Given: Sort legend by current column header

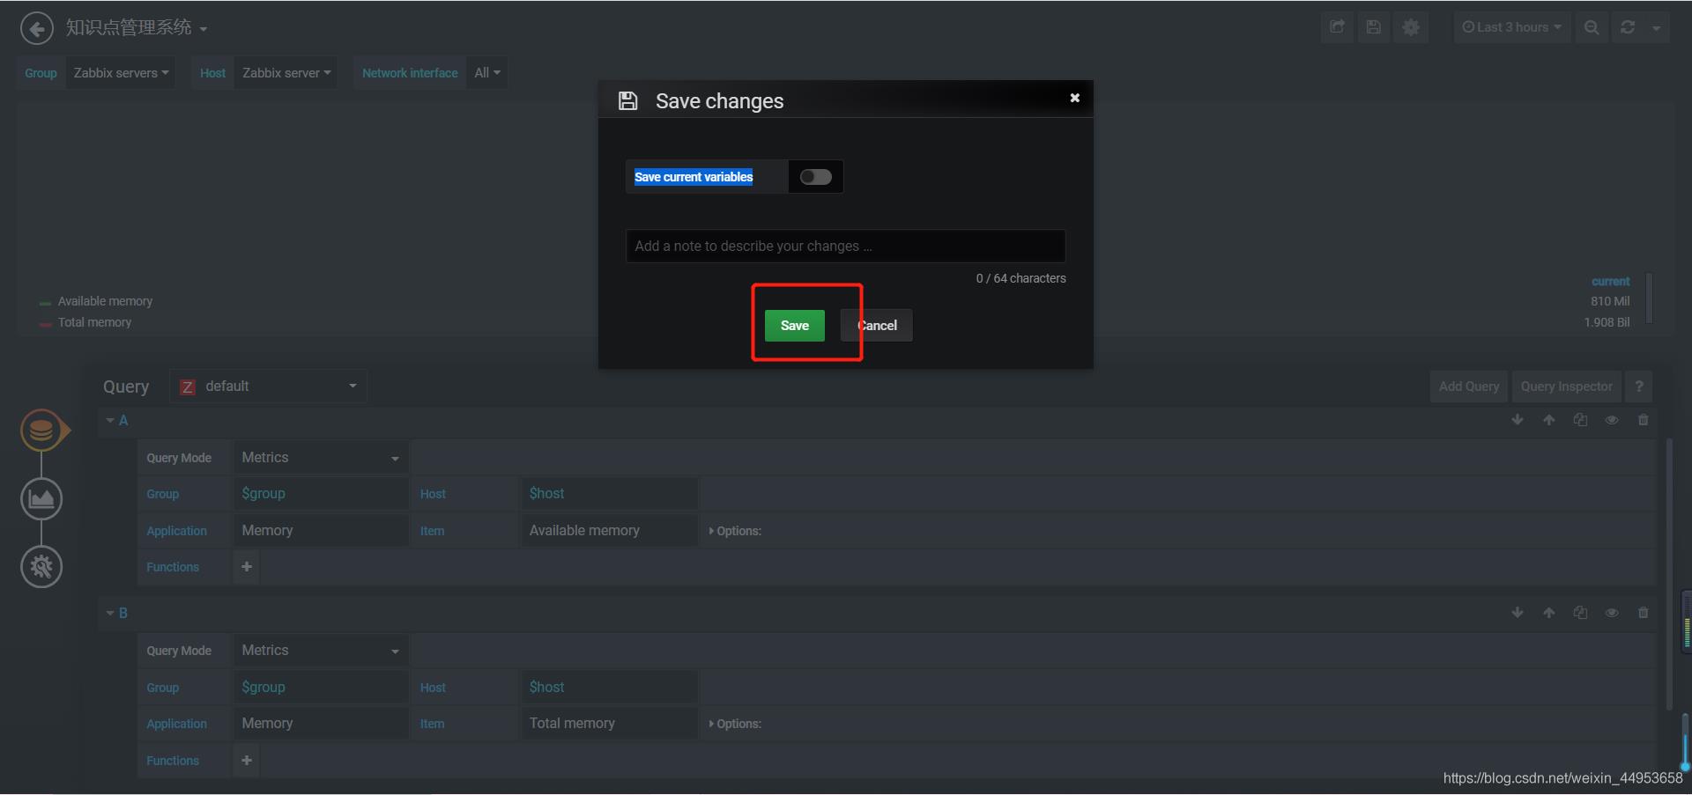Looking at the screenshot, I should tap(1610, 282).
